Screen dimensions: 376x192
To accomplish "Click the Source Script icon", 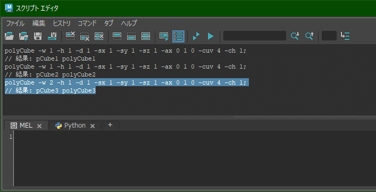I will point(23,36).
